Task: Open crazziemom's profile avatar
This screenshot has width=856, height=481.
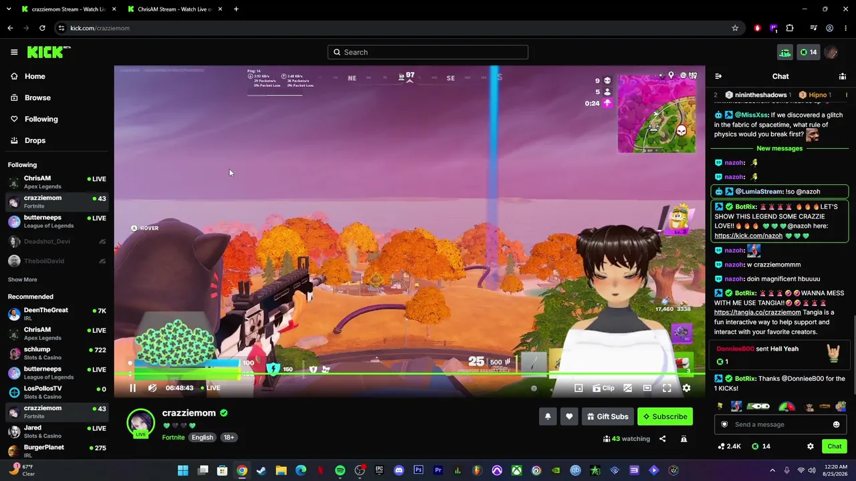Action: point(141,423)
